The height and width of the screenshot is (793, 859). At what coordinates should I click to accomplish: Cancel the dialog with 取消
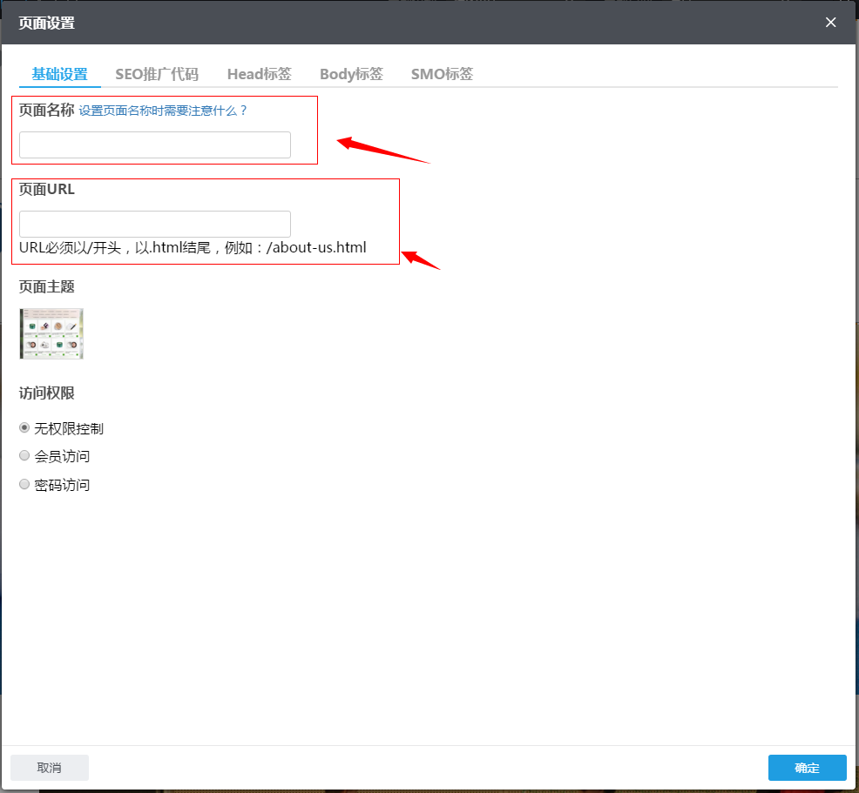[x=49, y=768]
